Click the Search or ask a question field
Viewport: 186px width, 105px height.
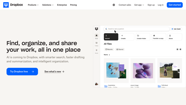coord(136,29)
